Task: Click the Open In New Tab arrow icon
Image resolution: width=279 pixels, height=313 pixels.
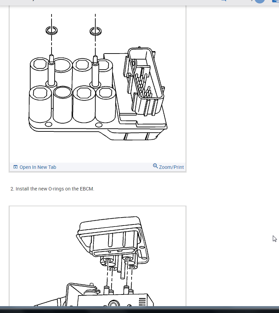Action: tap(15, 167)
